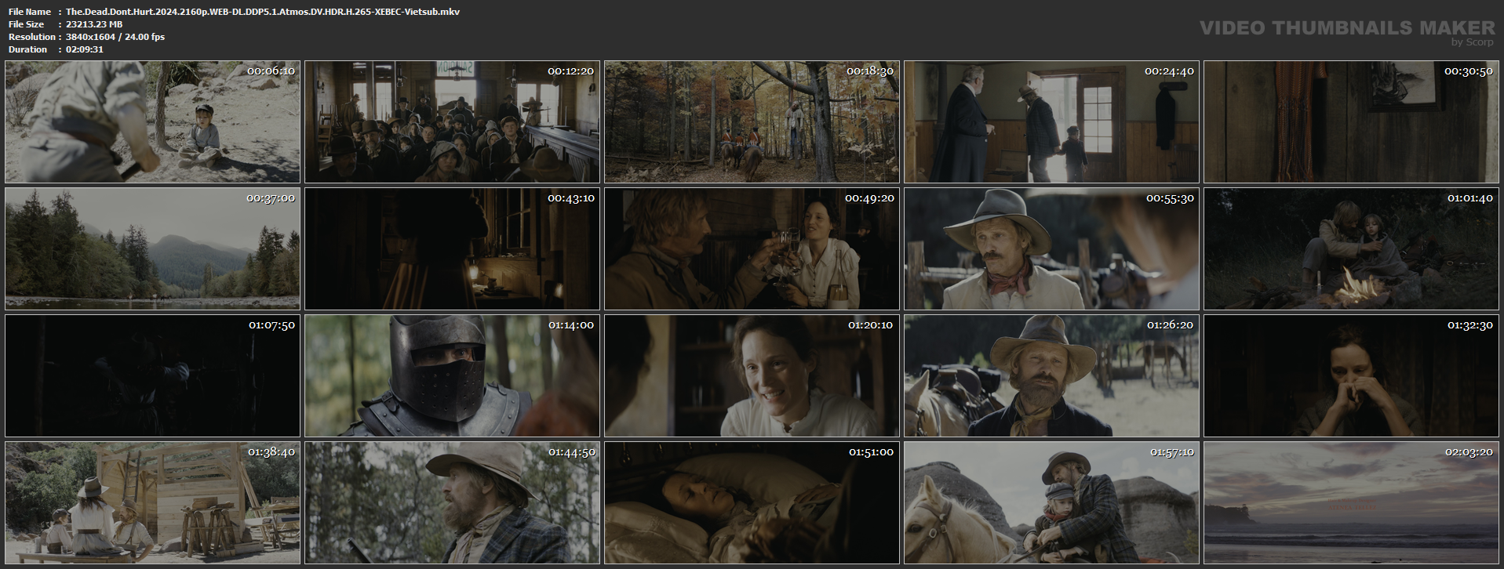Viewport: 1504px width, 569px height.
Task: Click the duration value 02:09:31
Action: click(85, 49)
